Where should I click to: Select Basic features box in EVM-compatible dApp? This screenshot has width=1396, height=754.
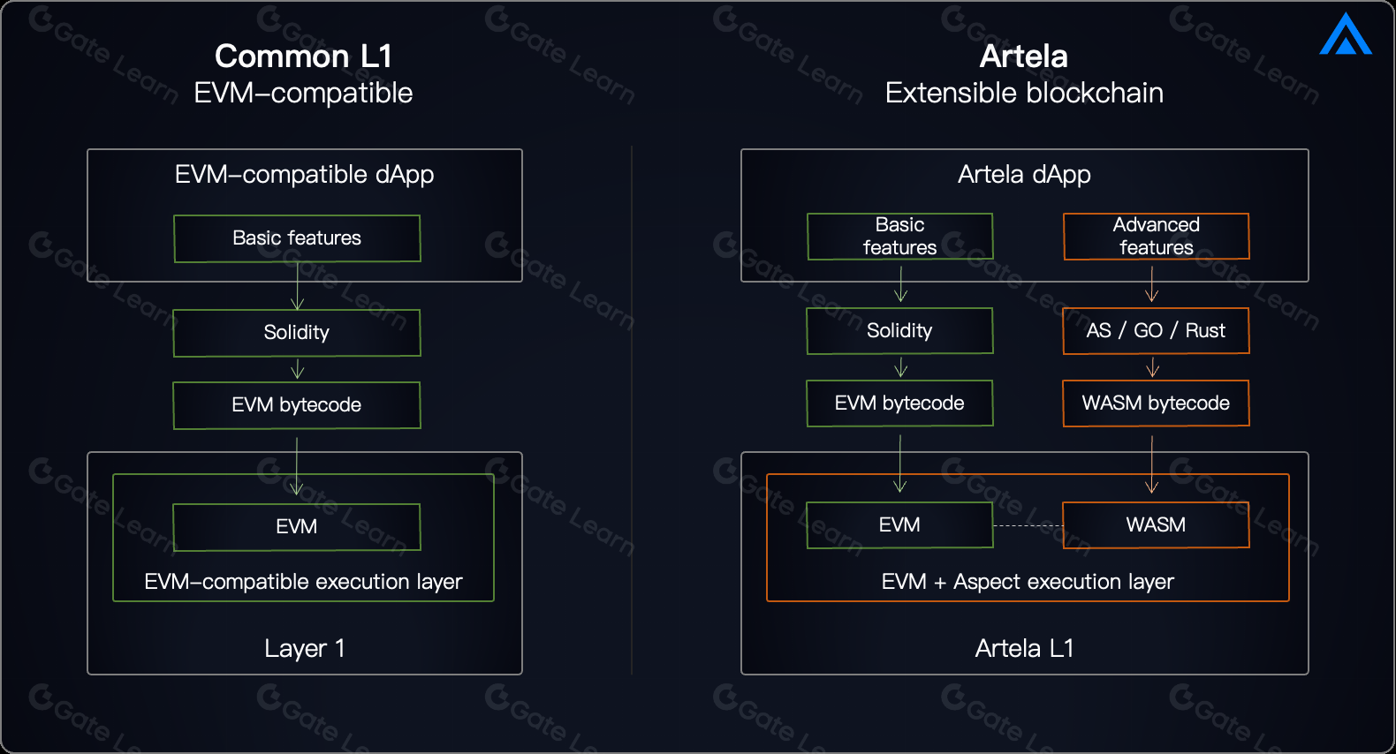[297, 238]
